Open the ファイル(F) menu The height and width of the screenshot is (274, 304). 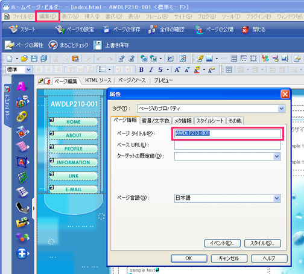[x=23, y=16]
